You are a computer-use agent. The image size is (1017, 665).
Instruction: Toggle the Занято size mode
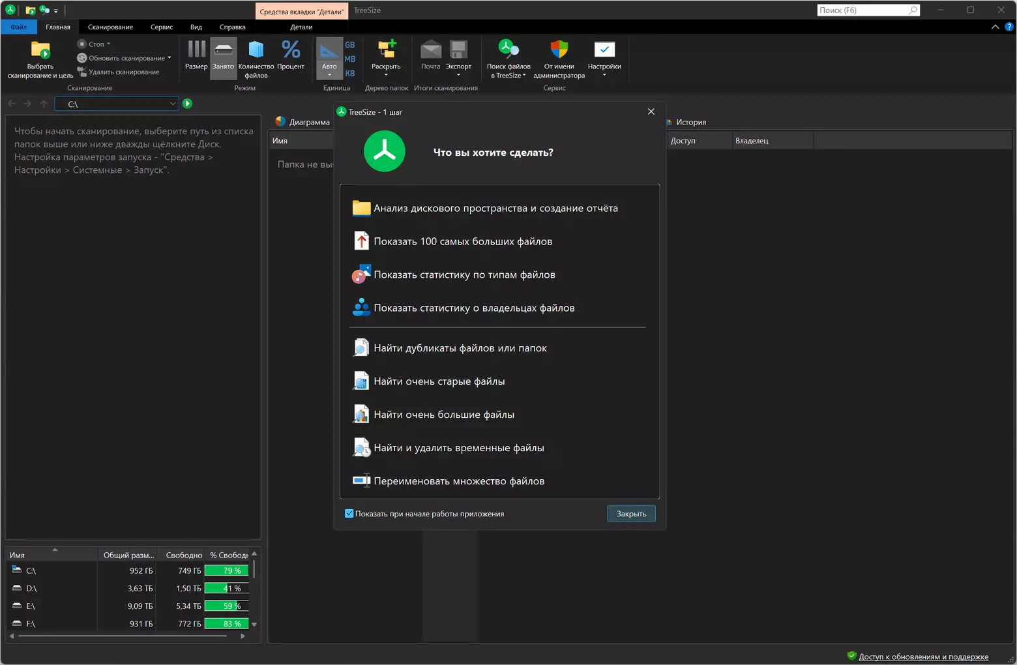click(x=223, y=51)
